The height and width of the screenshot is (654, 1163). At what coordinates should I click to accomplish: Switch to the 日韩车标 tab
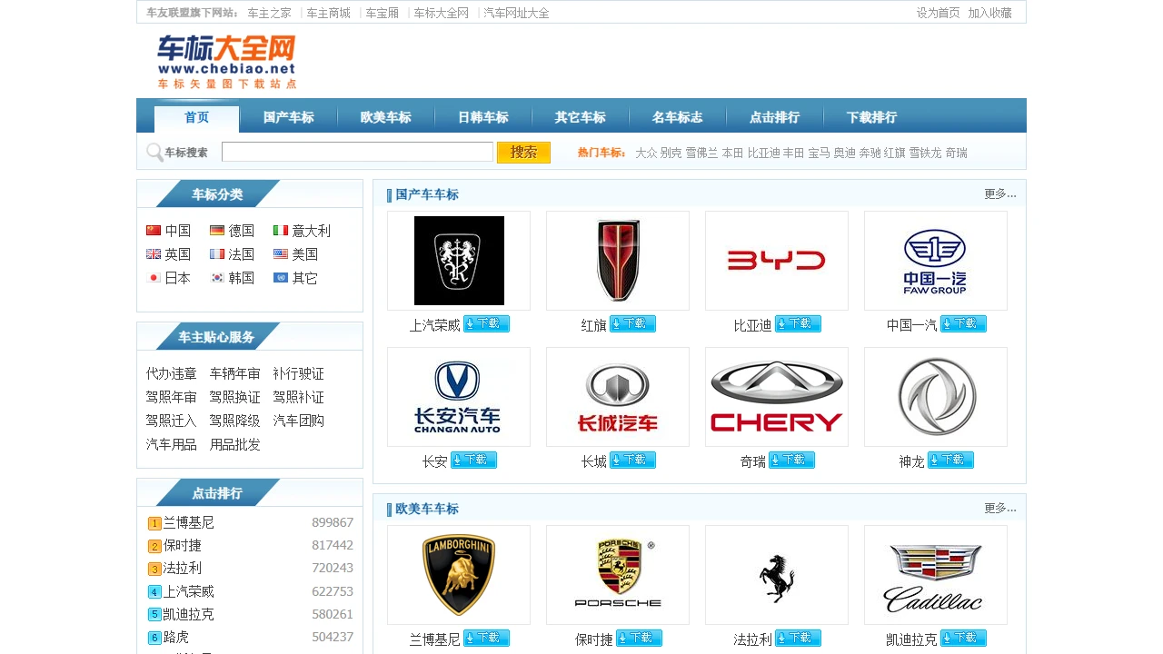click(x=482, y=116)
